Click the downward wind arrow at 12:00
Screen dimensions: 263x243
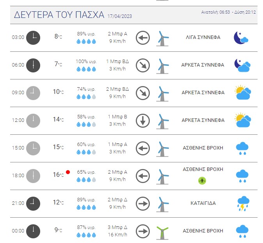[143, 121]
